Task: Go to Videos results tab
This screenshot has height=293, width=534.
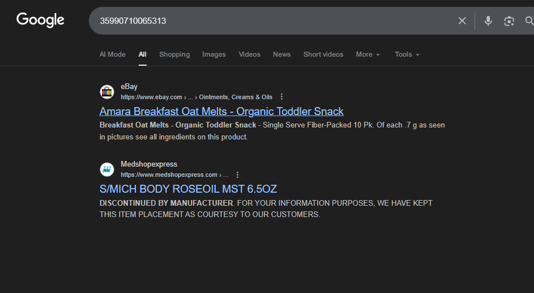Action: tap(249, 54)
